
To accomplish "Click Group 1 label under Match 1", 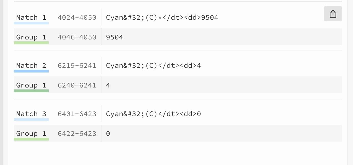I will (x=31, y=37).
